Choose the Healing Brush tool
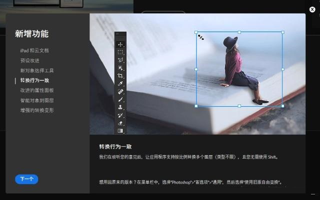This screenshot has height=200, width=320. (120, 92)
